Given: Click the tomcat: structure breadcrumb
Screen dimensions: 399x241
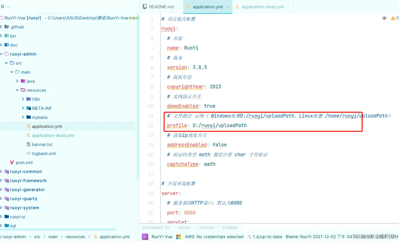Looking at the screenshot, I should pos(207,227).
